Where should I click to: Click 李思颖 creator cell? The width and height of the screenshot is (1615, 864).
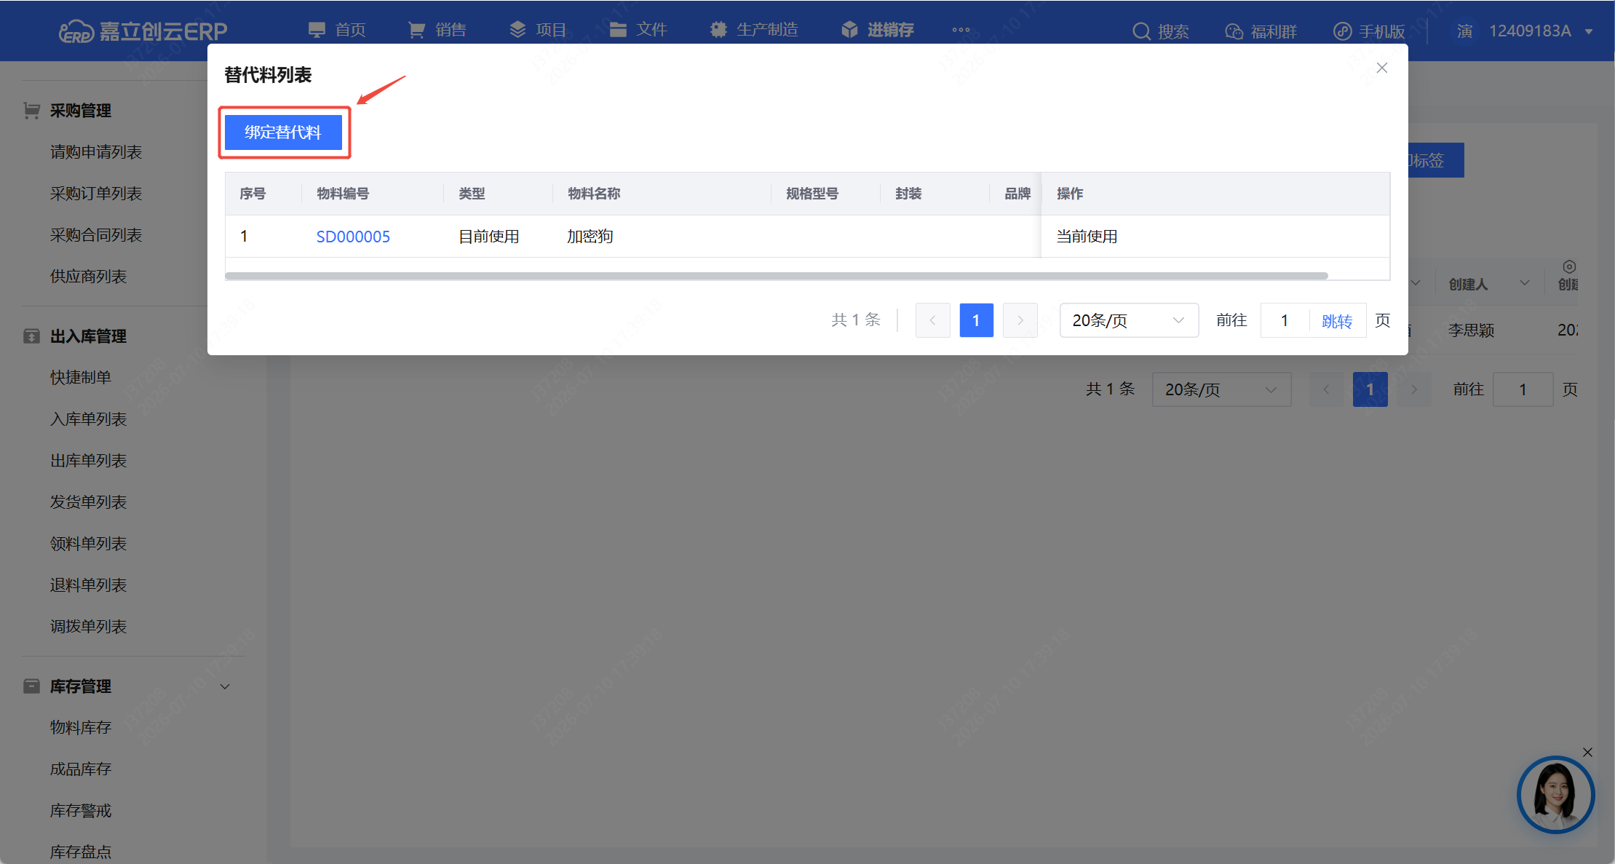click(x=1471, y=330)
